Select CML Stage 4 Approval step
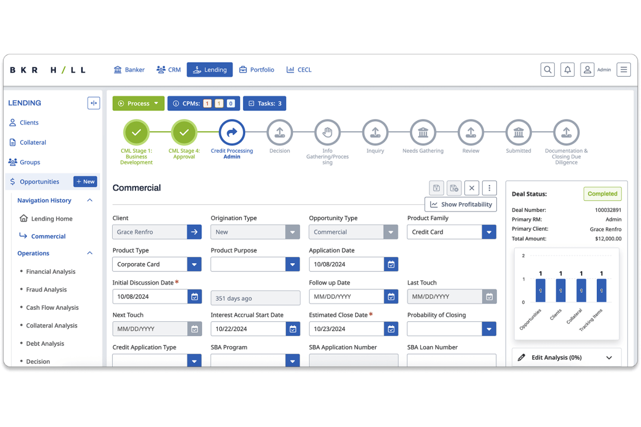 point(184,132)
